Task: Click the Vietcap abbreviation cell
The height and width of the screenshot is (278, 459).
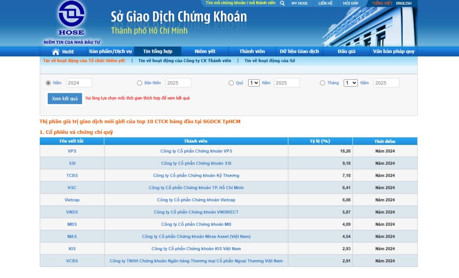Action: tap(72, 200)
